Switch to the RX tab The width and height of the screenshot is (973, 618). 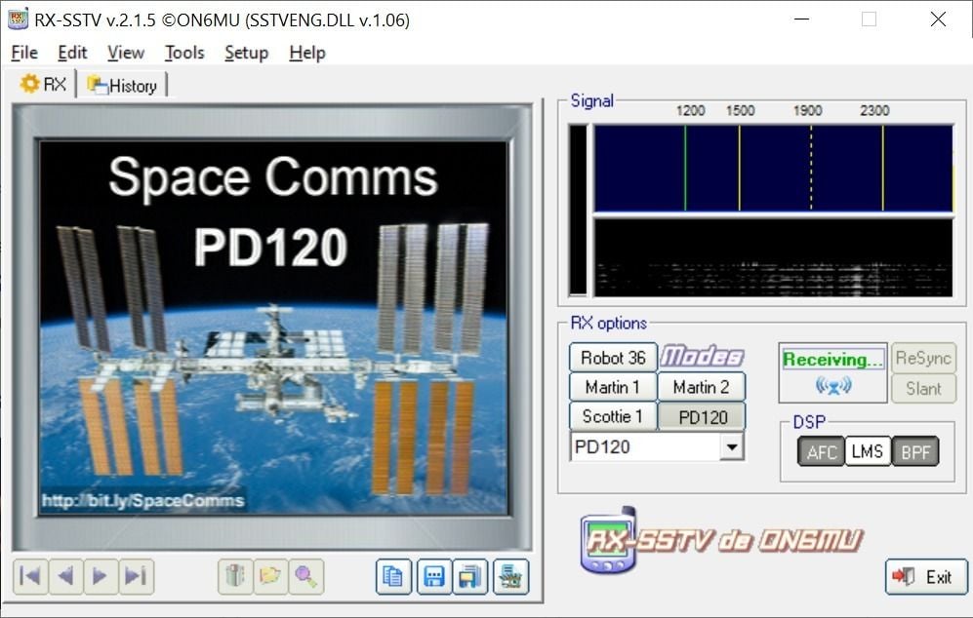click(44, 84)
